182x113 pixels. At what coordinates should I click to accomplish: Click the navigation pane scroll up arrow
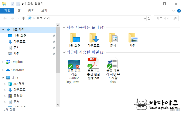tap(58, 25)
